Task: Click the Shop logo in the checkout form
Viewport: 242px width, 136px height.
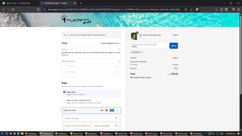Action: 64,43
